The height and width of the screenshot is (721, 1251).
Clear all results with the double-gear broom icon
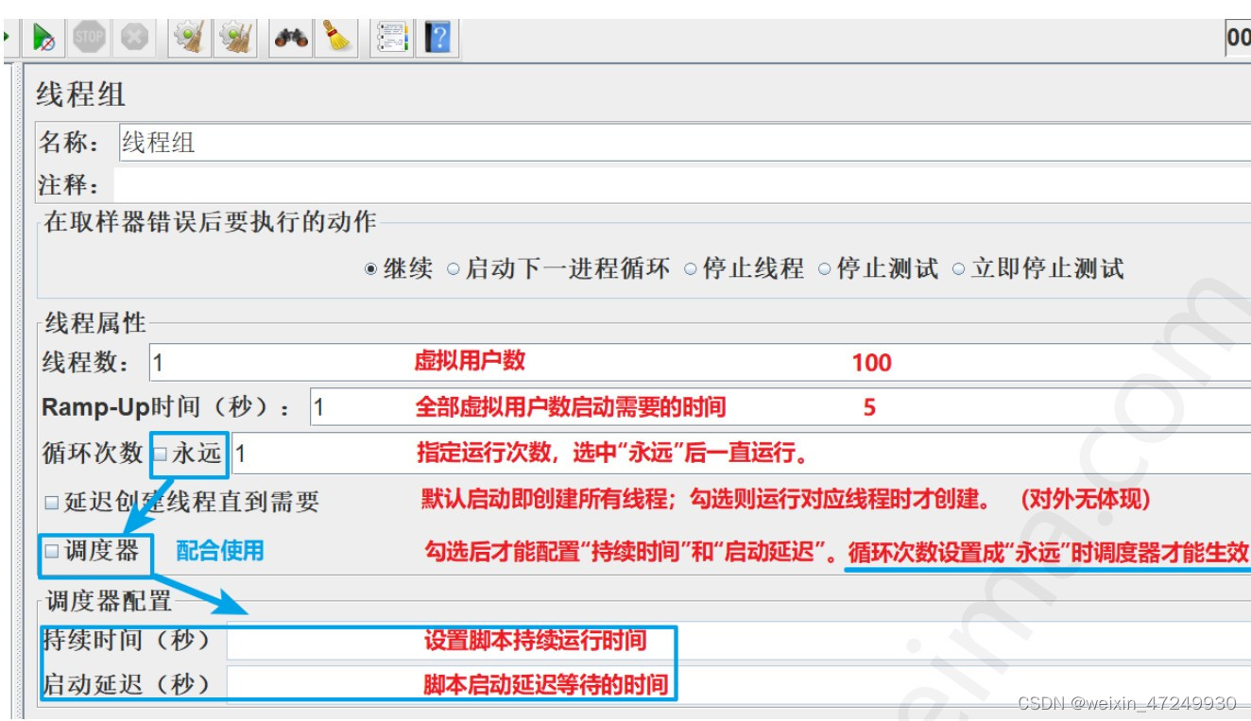click(237, 38)
